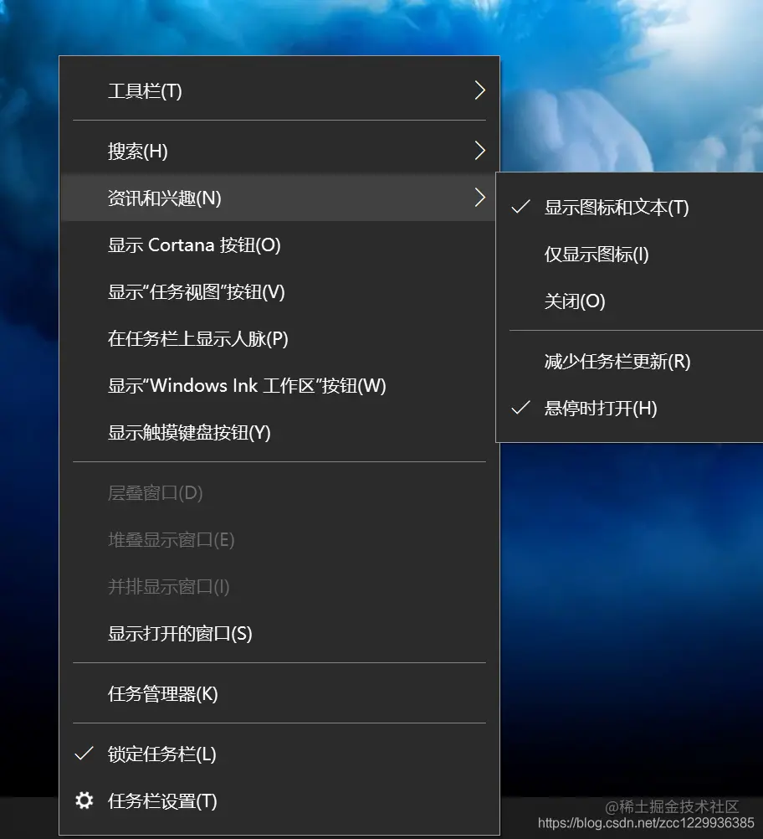Open 任务管理器 from the menu

(x=161, y=694)
